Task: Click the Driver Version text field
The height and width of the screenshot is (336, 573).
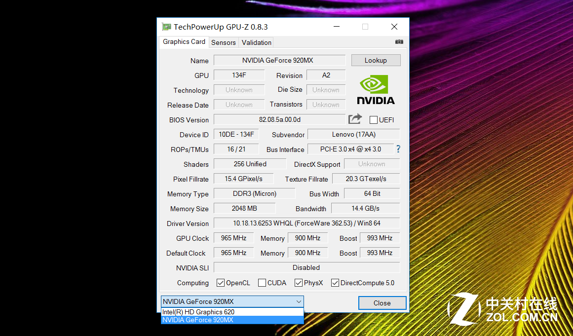Action: tap(306, 223)
